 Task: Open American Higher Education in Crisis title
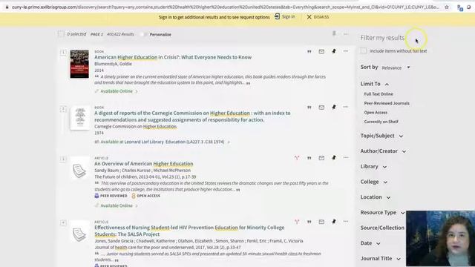(173, 57)
